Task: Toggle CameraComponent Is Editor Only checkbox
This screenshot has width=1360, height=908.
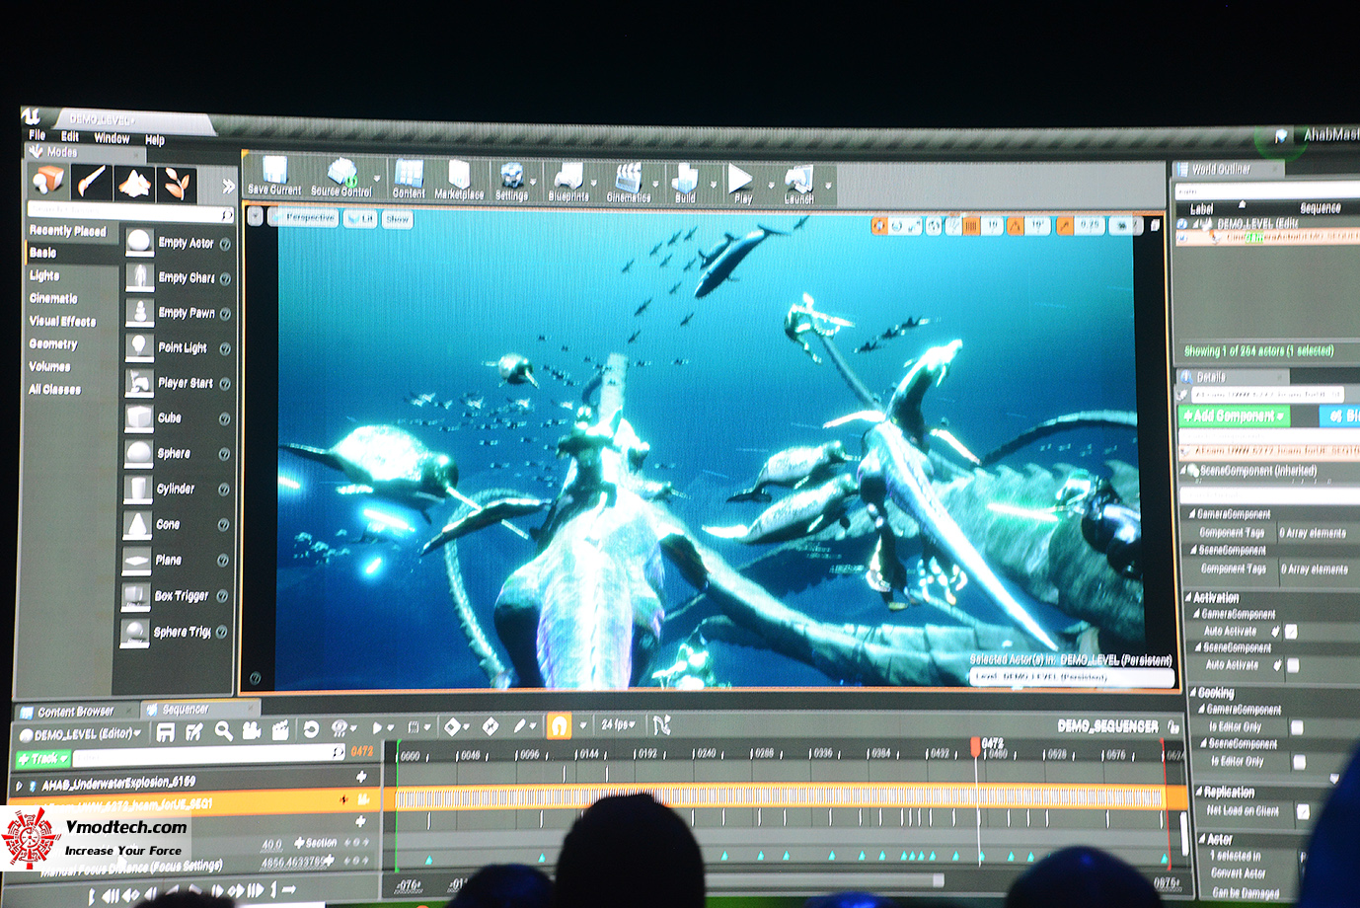Action: (x=1297, y=727)
